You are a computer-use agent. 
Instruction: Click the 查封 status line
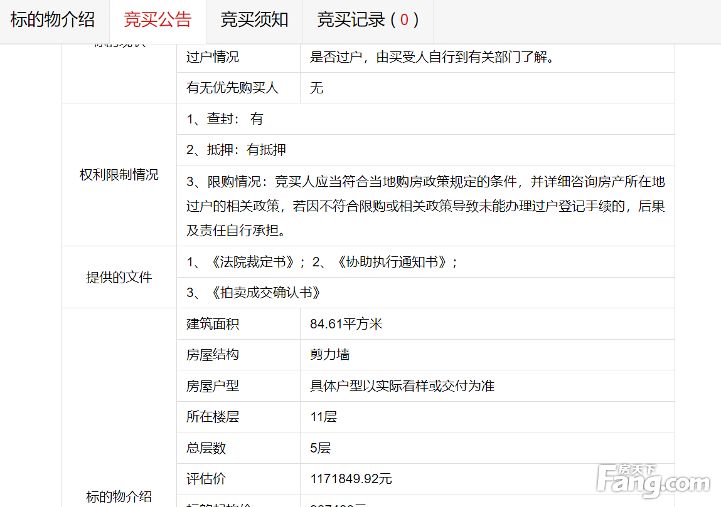pyautogui.click(x=225, y=119)
